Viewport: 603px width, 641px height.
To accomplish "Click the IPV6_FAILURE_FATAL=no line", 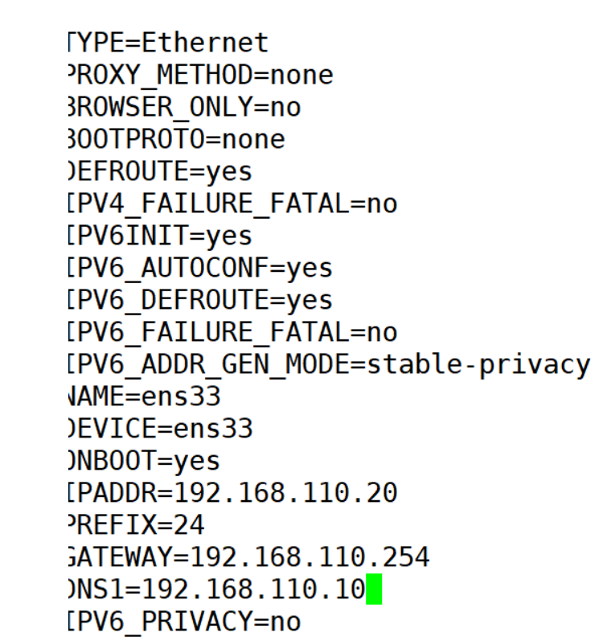I will point(232,332).
